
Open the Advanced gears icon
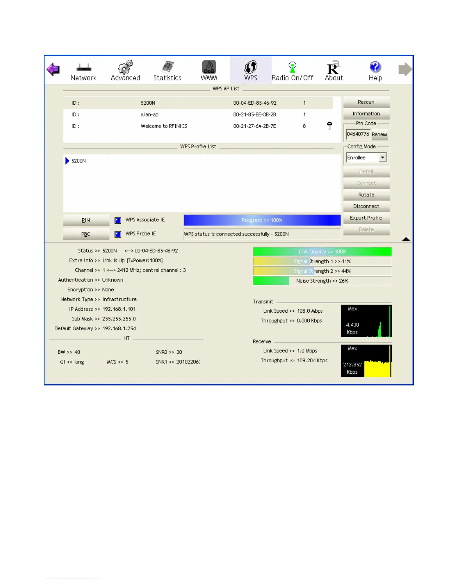125,68
